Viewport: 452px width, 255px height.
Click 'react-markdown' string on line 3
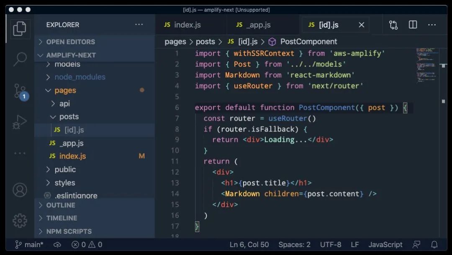point(320,75)
